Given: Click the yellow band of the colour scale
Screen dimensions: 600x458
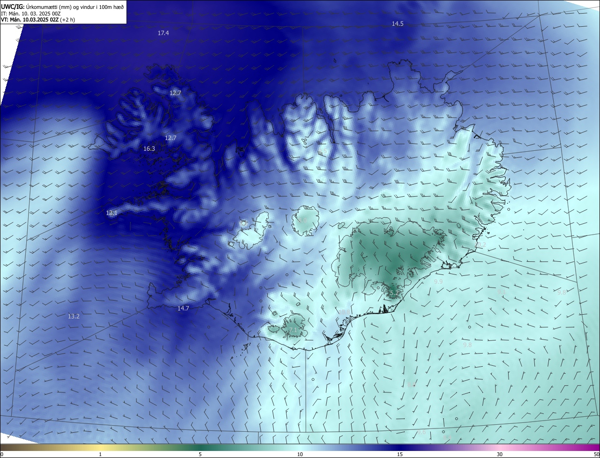Looking at the screenshot, I should (100, 448).
